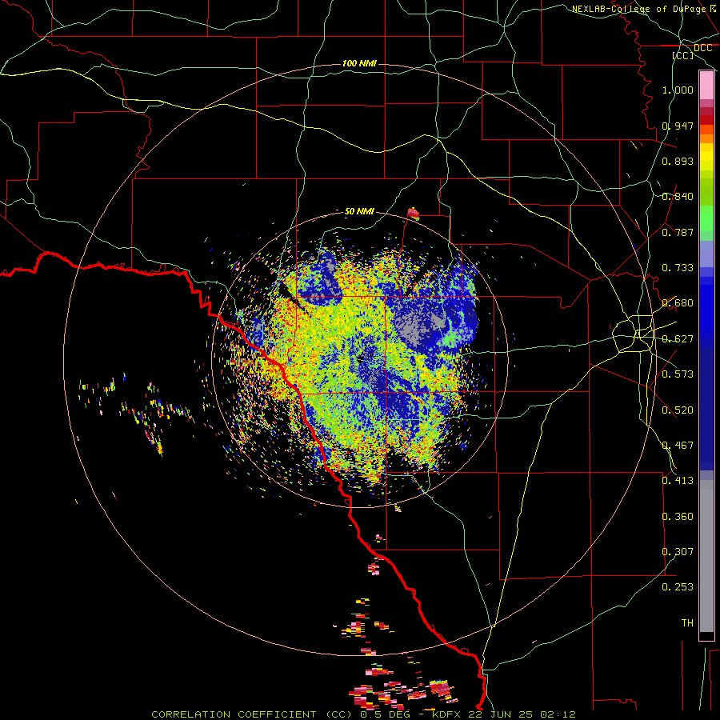
Task: Select the 0.520 legend value
Action: click(678, 410)
